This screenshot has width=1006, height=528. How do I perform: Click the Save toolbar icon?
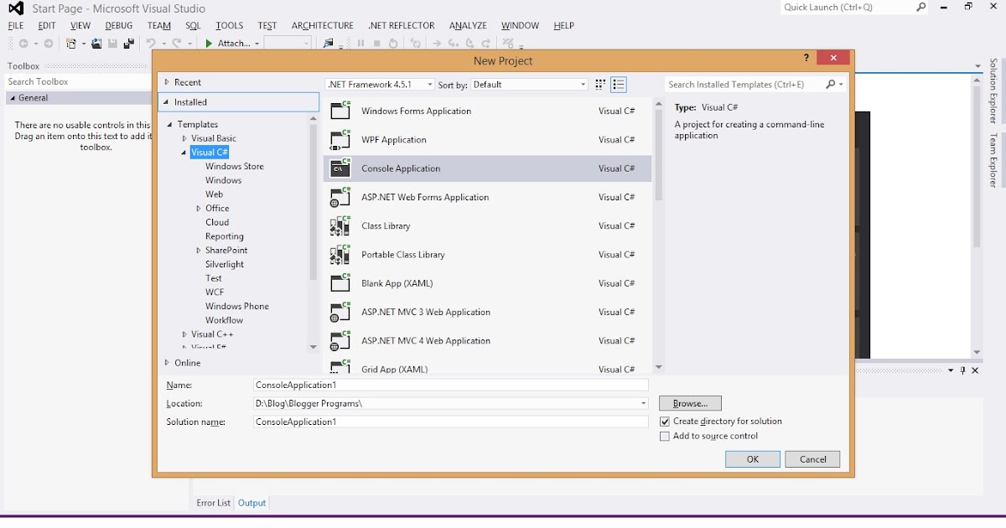coord(112,44)
